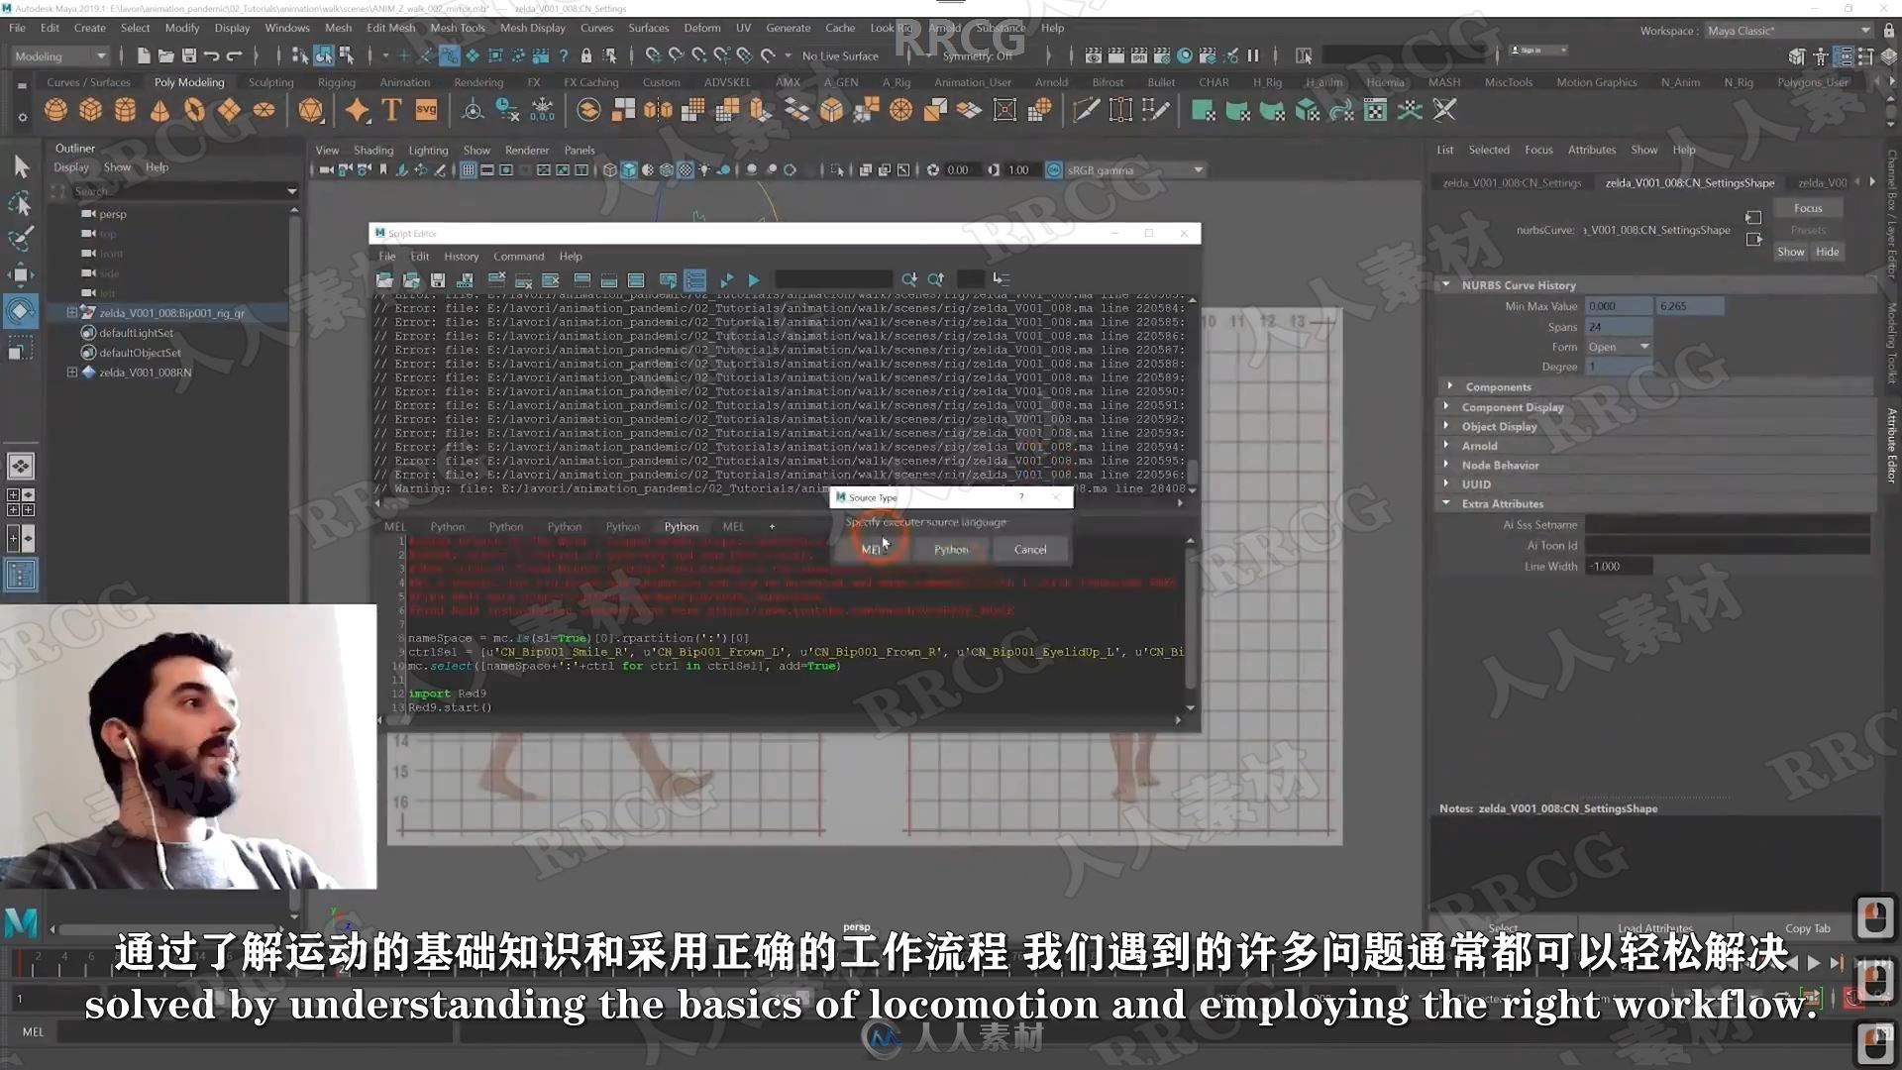Click the Hide button in Attribute Editor
This screenshot has width=1902, height=1070.
1828,252
